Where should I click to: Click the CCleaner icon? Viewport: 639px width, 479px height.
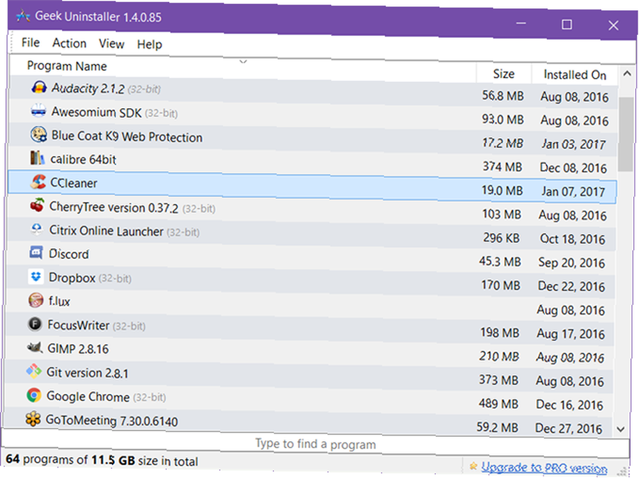[x=38, y=182]
